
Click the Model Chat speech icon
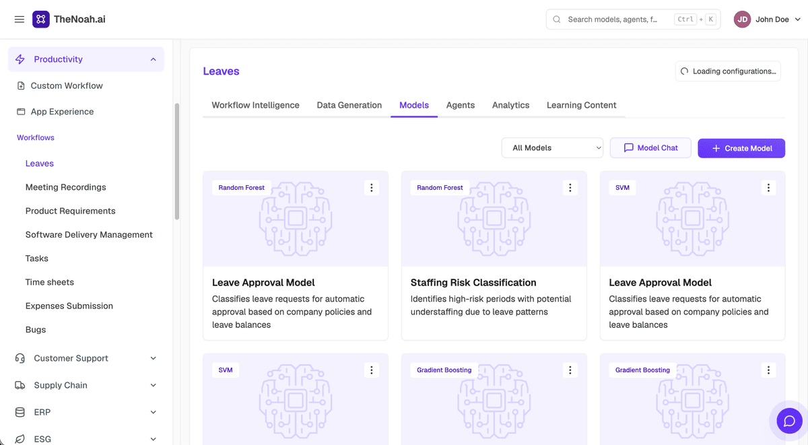(x=629, y=148)
